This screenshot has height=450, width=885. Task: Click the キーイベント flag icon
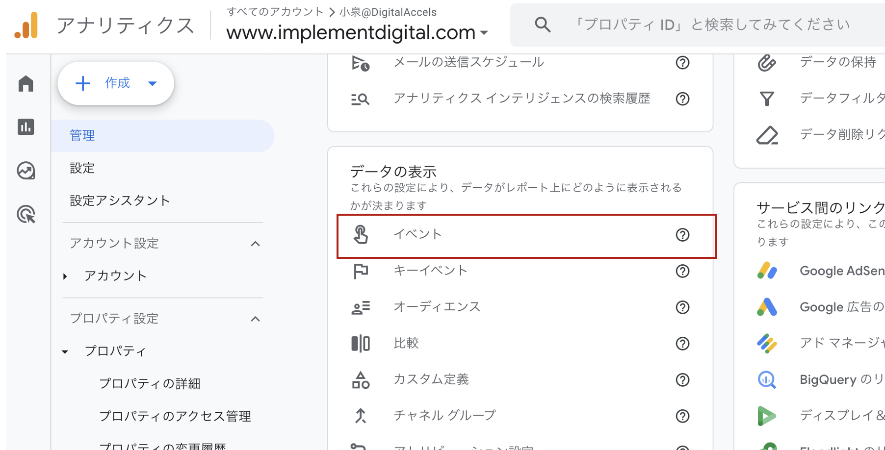[x=361, y=271]
